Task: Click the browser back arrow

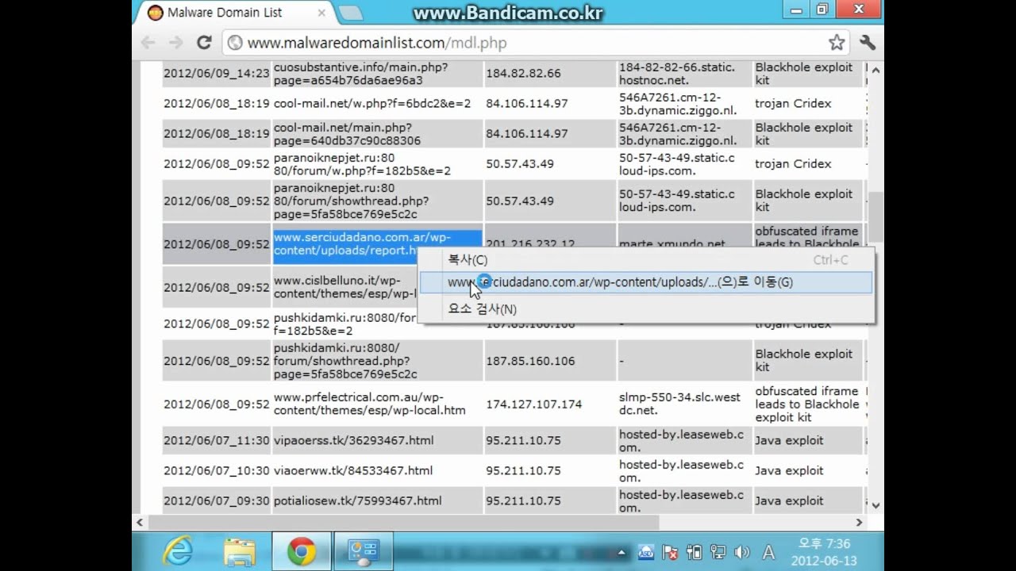Action: pyautogui.click(x=148, y=43)
